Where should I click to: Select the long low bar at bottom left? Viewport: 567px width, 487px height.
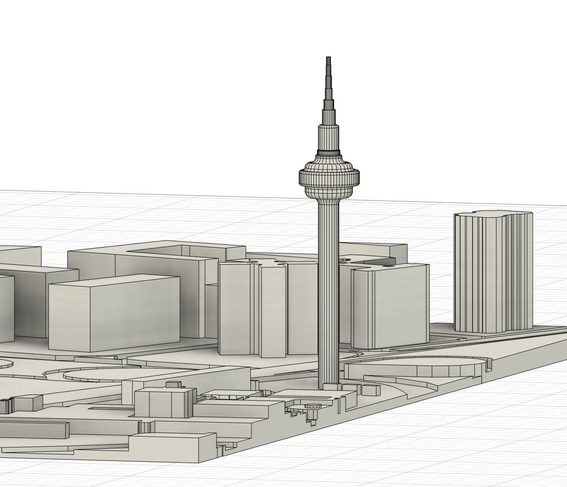click(x=34, y=430)
